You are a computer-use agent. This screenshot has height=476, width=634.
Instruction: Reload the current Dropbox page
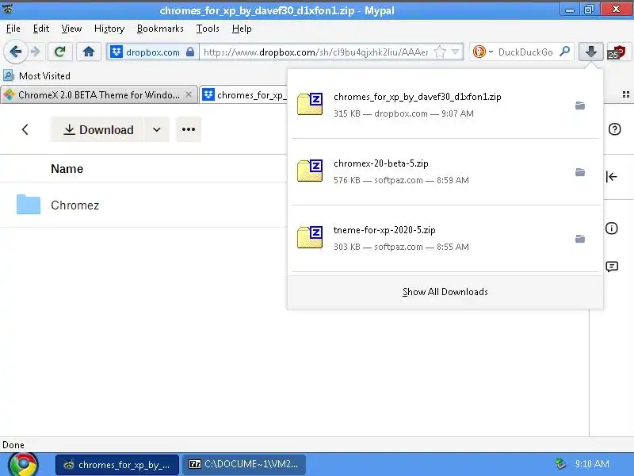tap(60, 52)
